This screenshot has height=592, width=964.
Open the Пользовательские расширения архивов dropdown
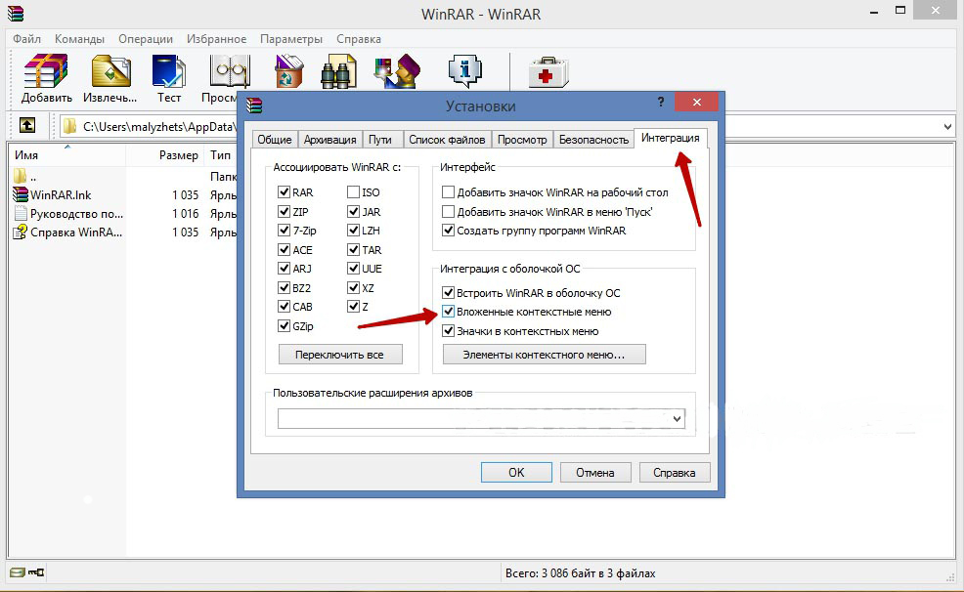678,418
